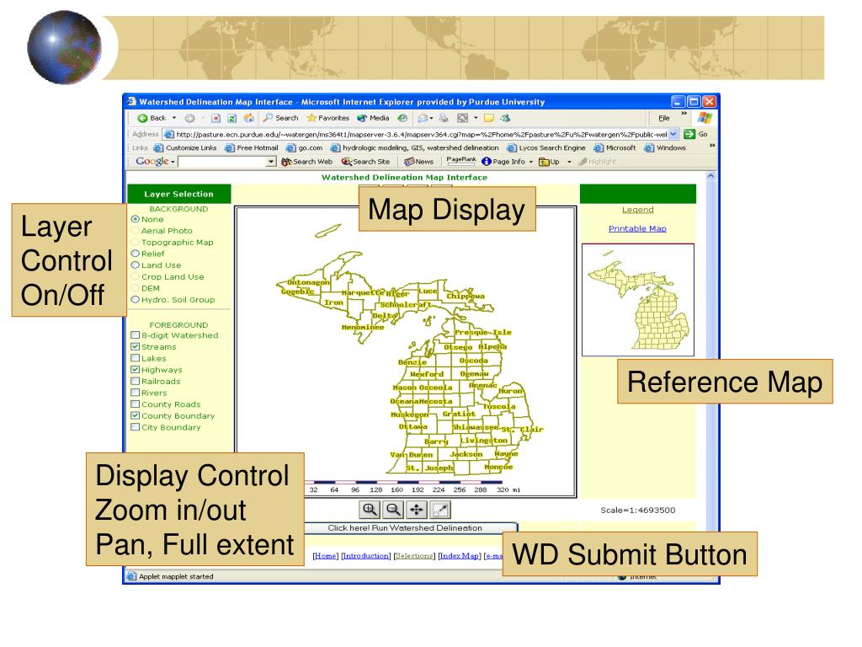
Task: Expand the Address bar URL dropdown
Action: pyautogui.click(x=673, y=134)
